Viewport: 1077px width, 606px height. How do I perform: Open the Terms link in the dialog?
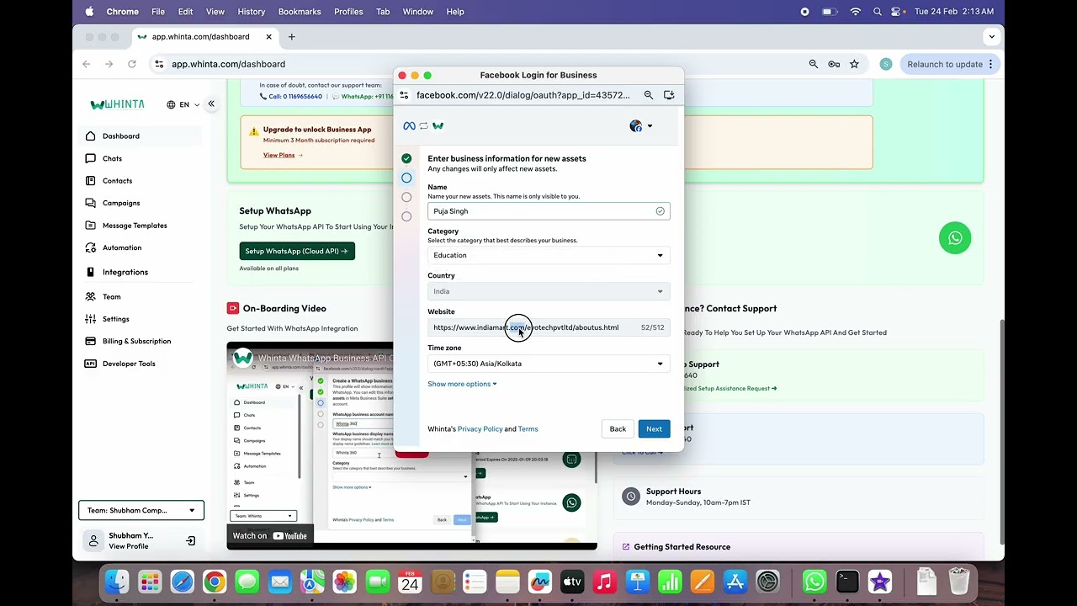point(528,429)
